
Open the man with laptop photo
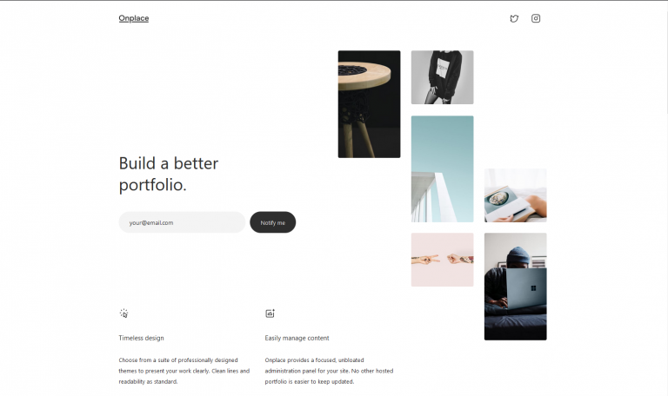coord(516,287)
